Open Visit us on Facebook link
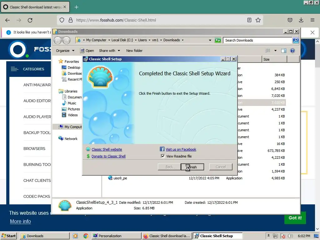Screen dimensions: 320x240 click(181, 149)
